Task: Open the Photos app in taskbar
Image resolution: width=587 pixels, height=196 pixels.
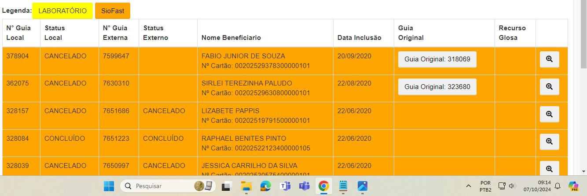Action: tap(362, 186)
